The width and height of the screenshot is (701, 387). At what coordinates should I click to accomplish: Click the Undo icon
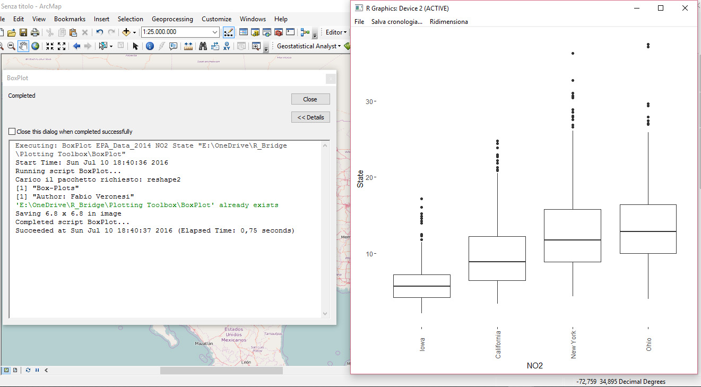[x=99, y=32]
